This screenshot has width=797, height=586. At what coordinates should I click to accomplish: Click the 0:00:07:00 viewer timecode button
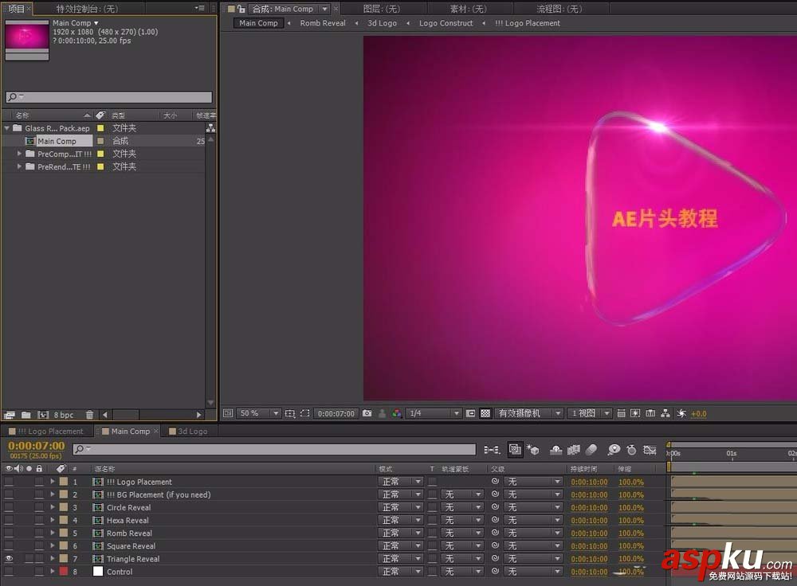(336, 413)
